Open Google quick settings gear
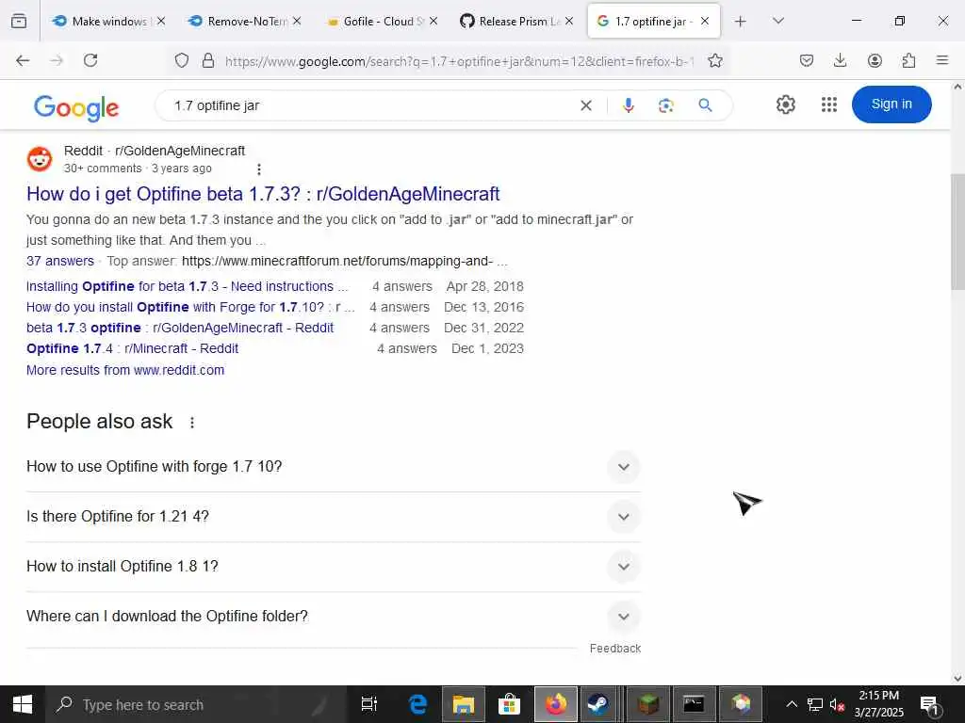Screen dimensions: 965x723 pyautogui.click(x=785, y=104)
